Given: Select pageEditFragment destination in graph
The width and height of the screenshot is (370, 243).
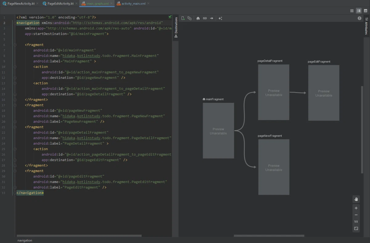Looking at the screenshot, I should point(324,93).
